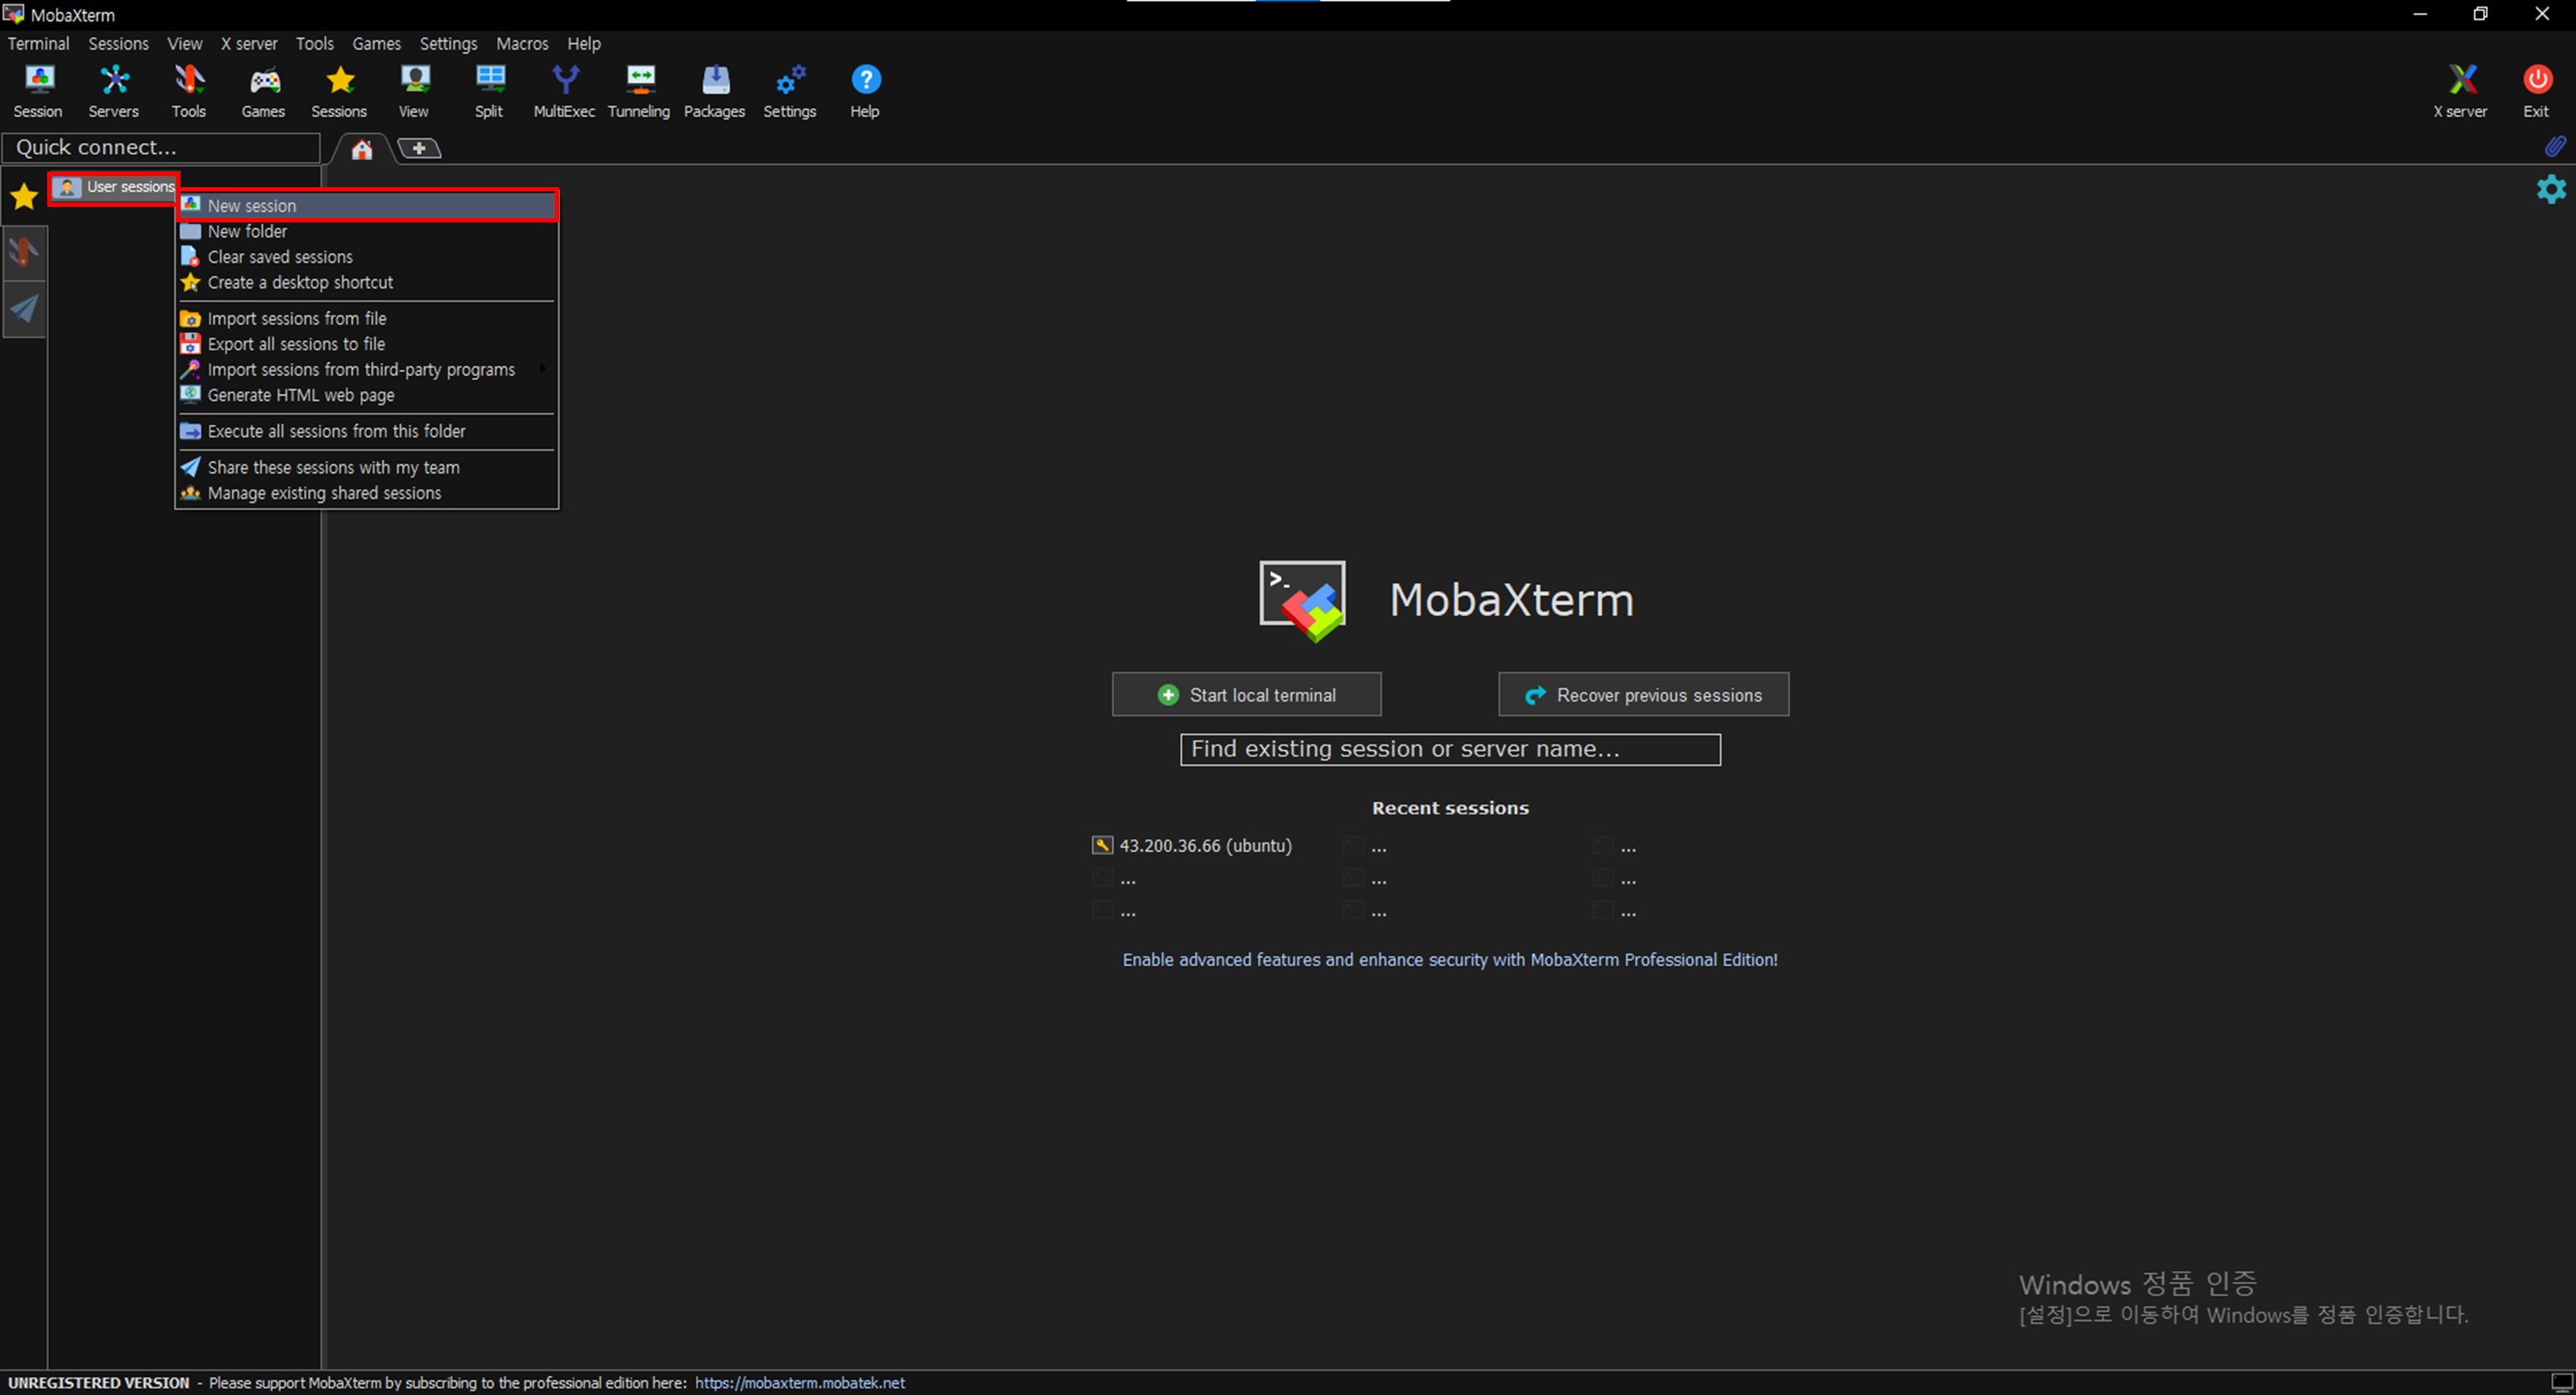
Task: Expand Import sessions from third-party programs submenu
Action: (361, 370)
